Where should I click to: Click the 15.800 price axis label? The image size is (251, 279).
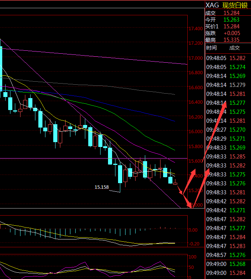[x=196, y=146]
